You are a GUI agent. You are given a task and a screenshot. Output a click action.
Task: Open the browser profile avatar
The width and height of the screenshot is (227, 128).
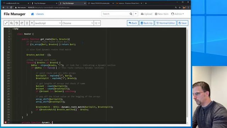point(184,7)
